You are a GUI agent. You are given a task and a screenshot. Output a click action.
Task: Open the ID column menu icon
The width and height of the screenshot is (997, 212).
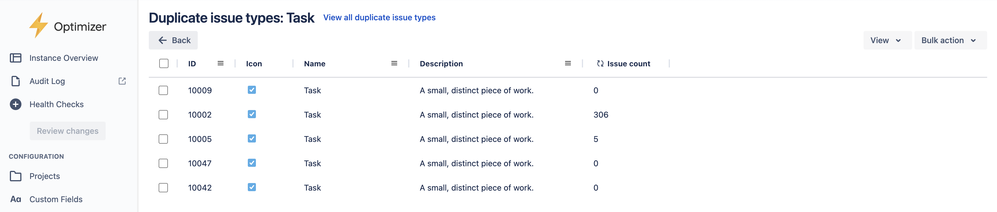pyautogui.click(x=220, y=63)
